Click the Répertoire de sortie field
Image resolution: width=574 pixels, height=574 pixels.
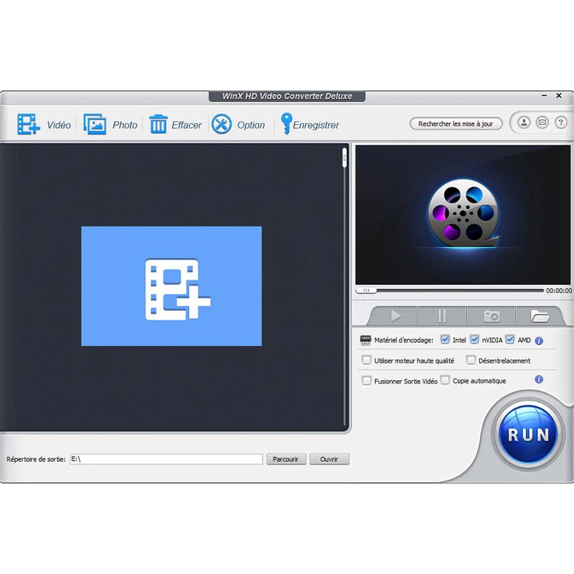tap(166, 459)
